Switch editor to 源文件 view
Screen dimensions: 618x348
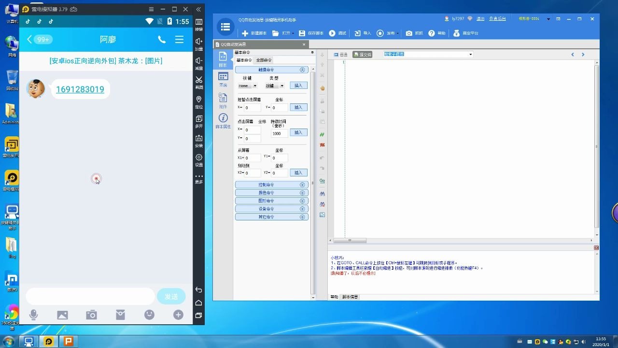click(x=362, y=55)
